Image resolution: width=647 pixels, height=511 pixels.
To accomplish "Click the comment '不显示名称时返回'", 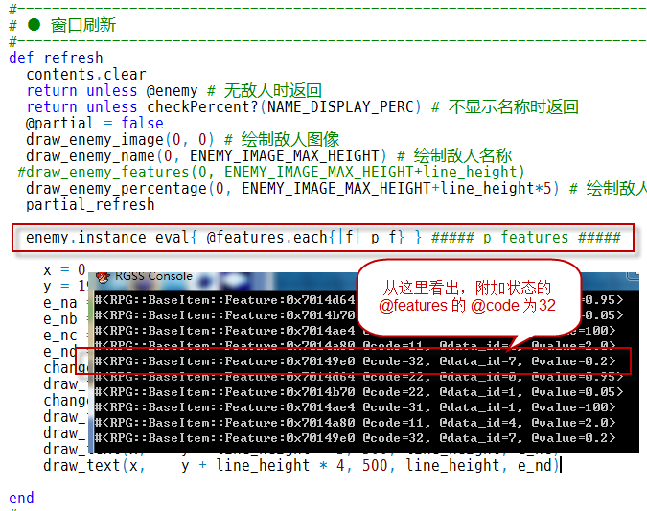I will pyautogui.click(x=514, y=107).
